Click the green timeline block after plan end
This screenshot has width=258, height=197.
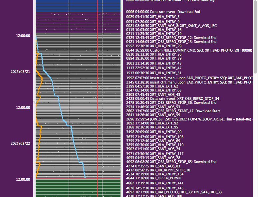click(x=78, y=188)
